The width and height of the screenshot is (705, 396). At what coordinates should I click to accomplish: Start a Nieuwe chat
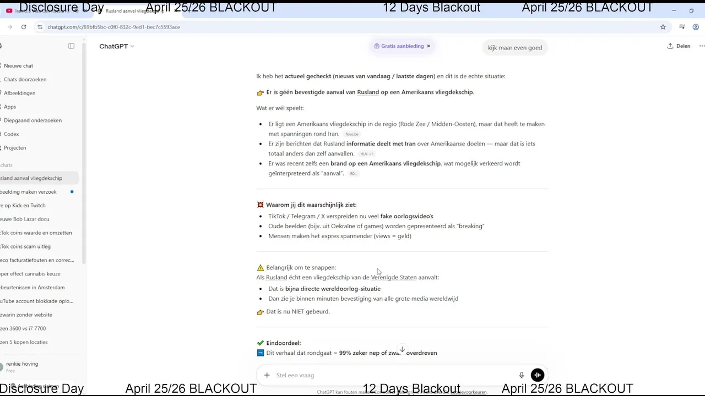(18, 66)
